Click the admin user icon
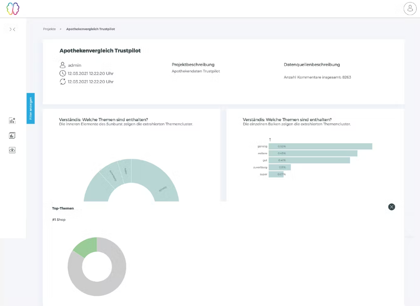The width and height of the screenshot is (420, 306). coord(63,65)
